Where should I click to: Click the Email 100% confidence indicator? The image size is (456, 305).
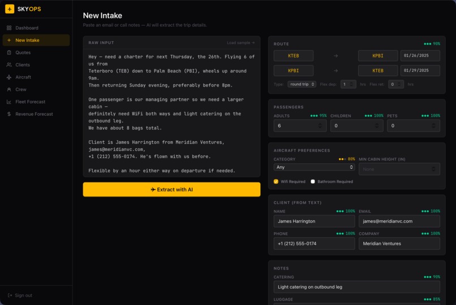click(x=431, y=211)
